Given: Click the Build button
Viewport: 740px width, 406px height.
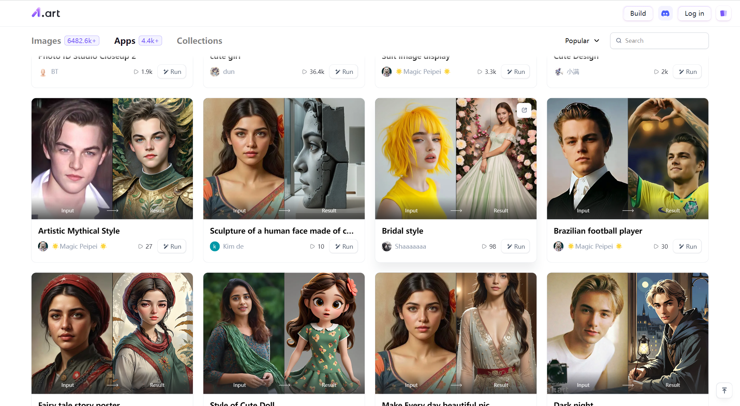Looking at the screenshot, I should 638,13.
